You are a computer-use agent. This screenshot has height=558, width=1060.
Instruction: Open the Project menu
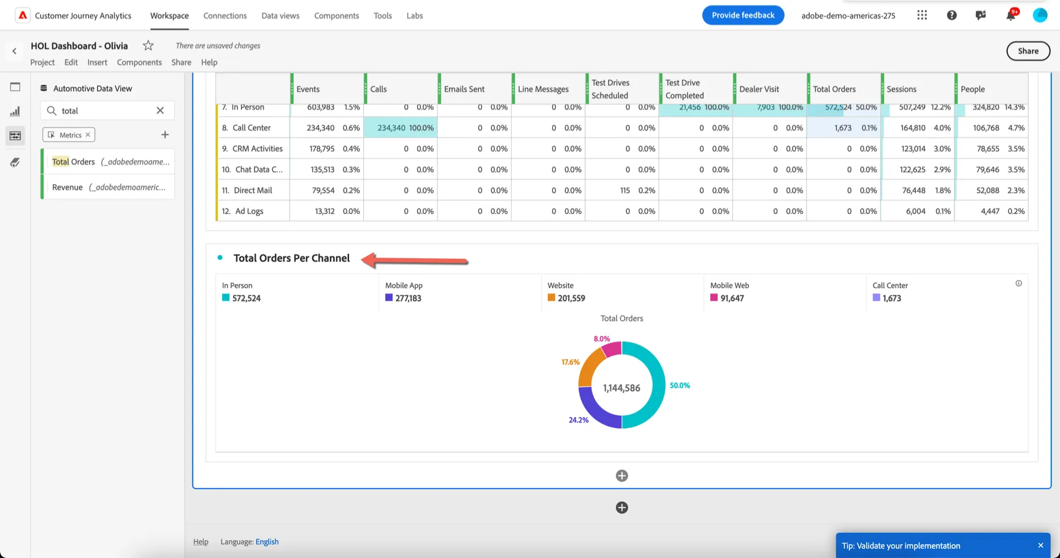click(42, 62)
